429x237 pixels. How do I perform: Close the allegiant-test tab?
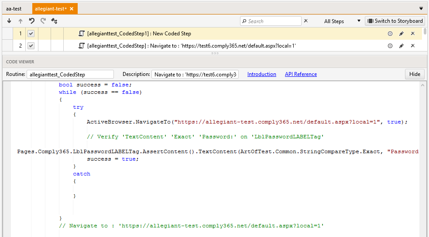(72, 9)
